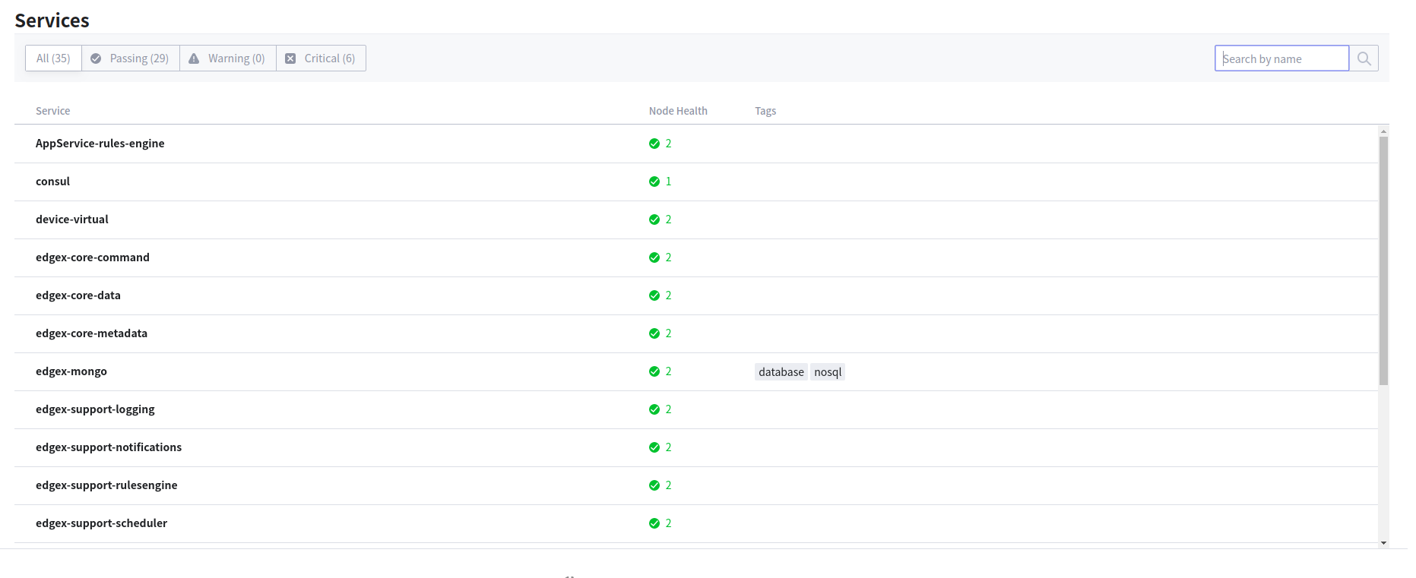Click the nosql tag on edgex-mongo
This screenshot has width=1416, height=578.
click(828, 372)
